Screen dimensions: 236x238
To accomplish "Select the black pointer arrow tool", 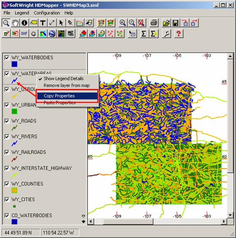I will [61, 23].
